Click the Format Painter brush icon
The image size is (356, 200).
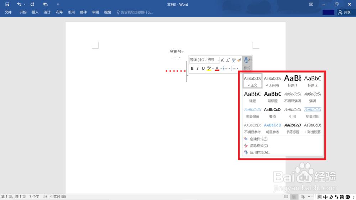click(x=239, y=60)
